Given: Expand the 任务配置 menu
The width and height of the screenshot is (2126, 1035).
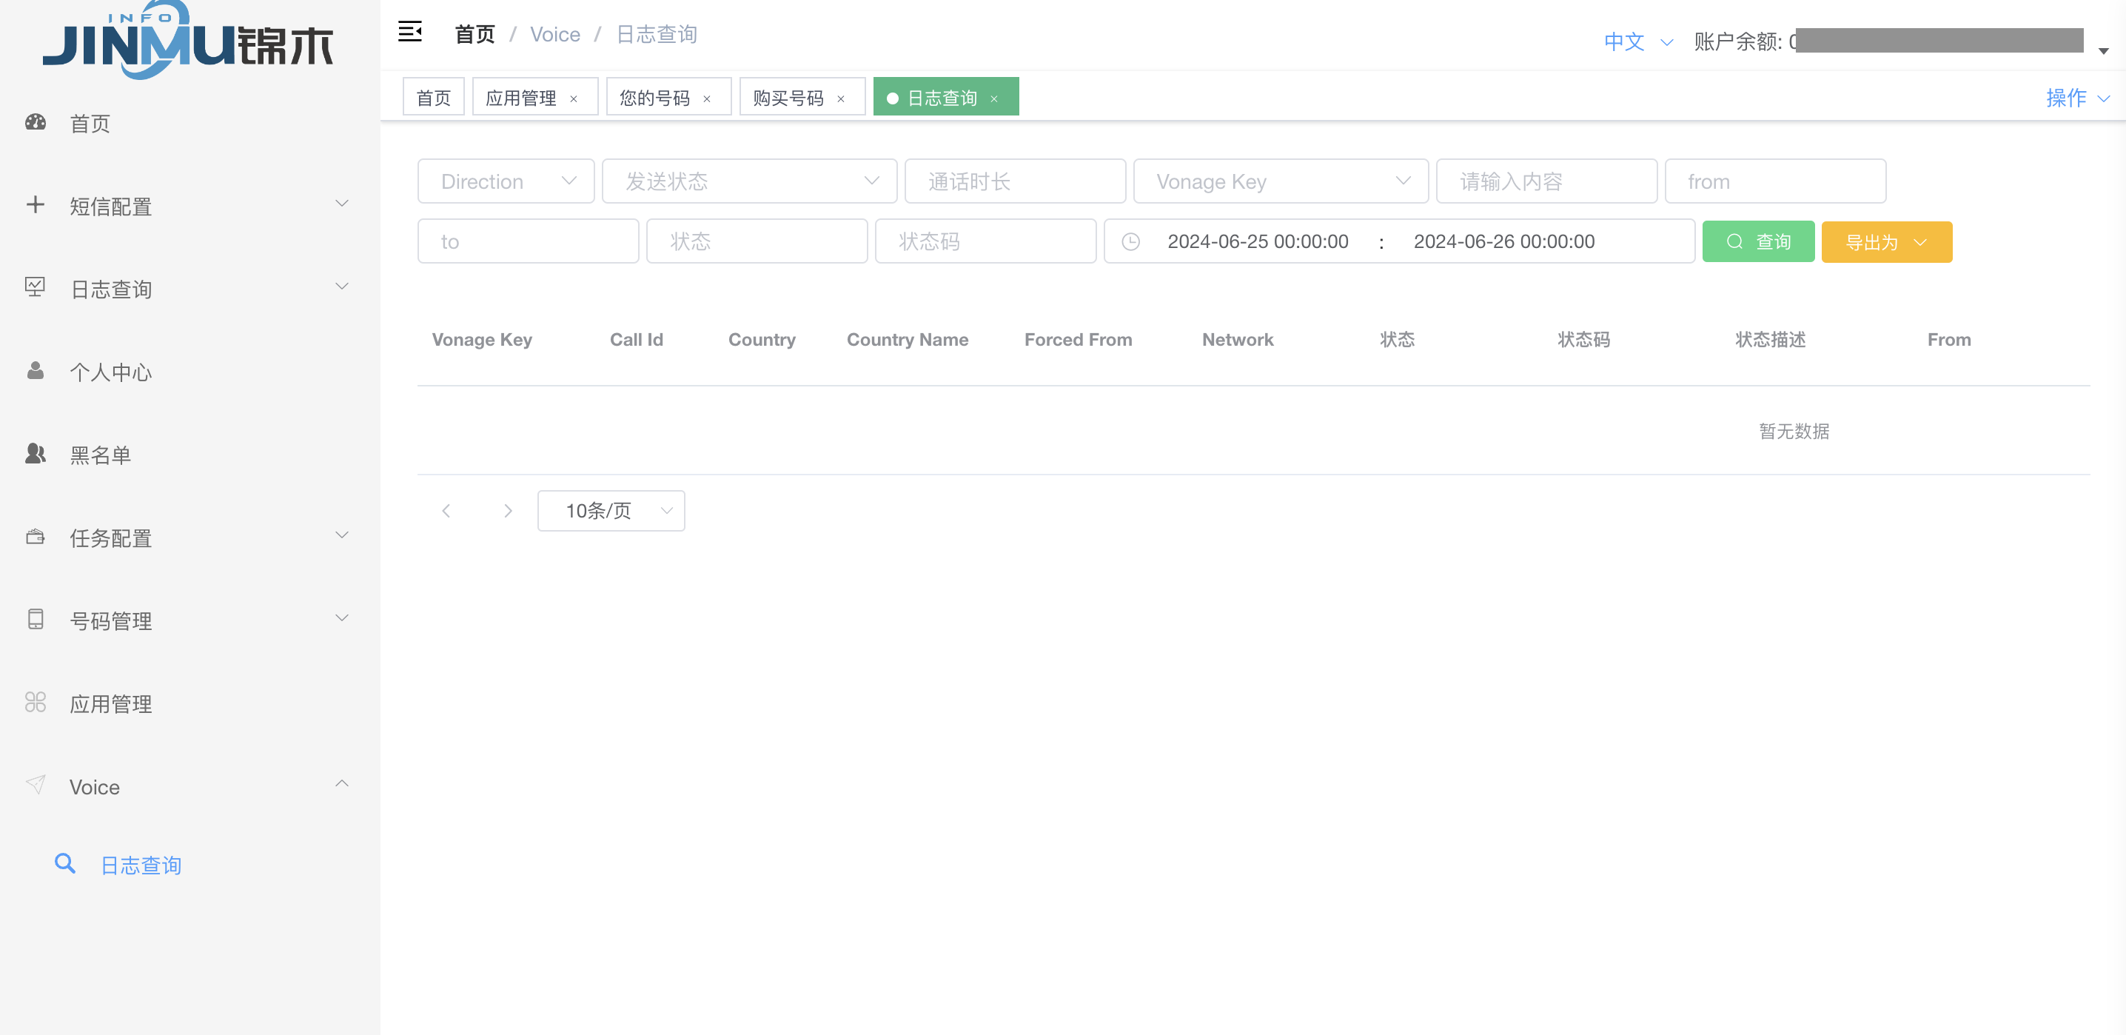Looking at the screenshot, I should (190, 537).
